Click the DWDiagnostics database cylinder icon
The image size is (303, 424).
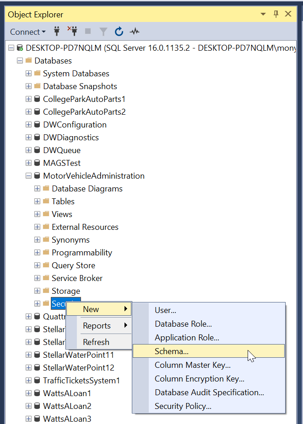point(37,138)
